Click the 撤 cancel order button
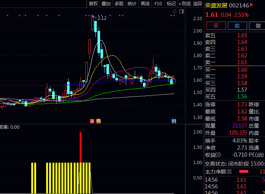Screen dimensions: 265x194 [257, 26]
